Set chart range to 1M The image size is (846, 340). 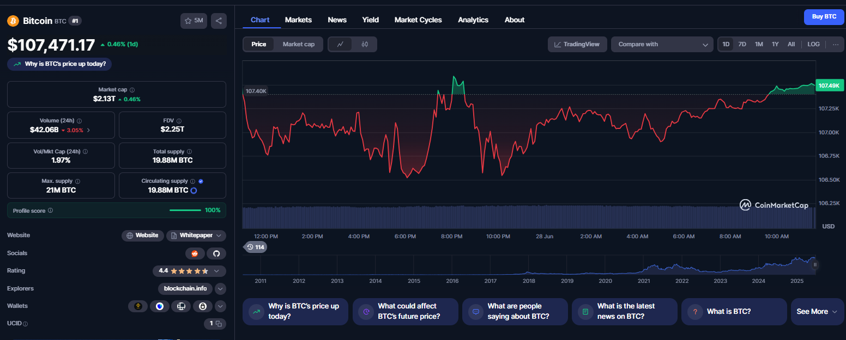click(x=759, y=45)
